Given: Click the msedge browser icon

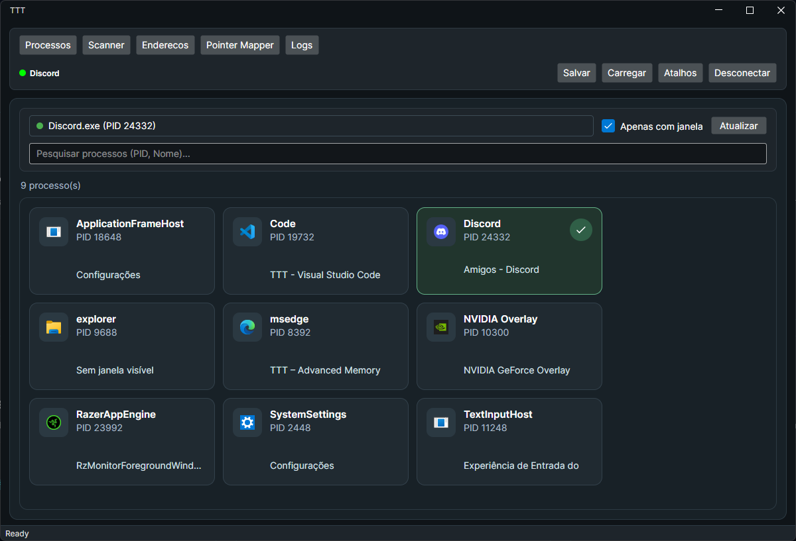Looking at the screenshot, I should (x=247, y=327).
